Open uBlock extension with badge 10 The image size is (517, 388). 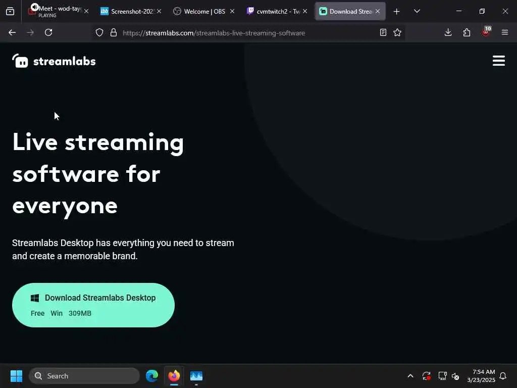[486, 32]
